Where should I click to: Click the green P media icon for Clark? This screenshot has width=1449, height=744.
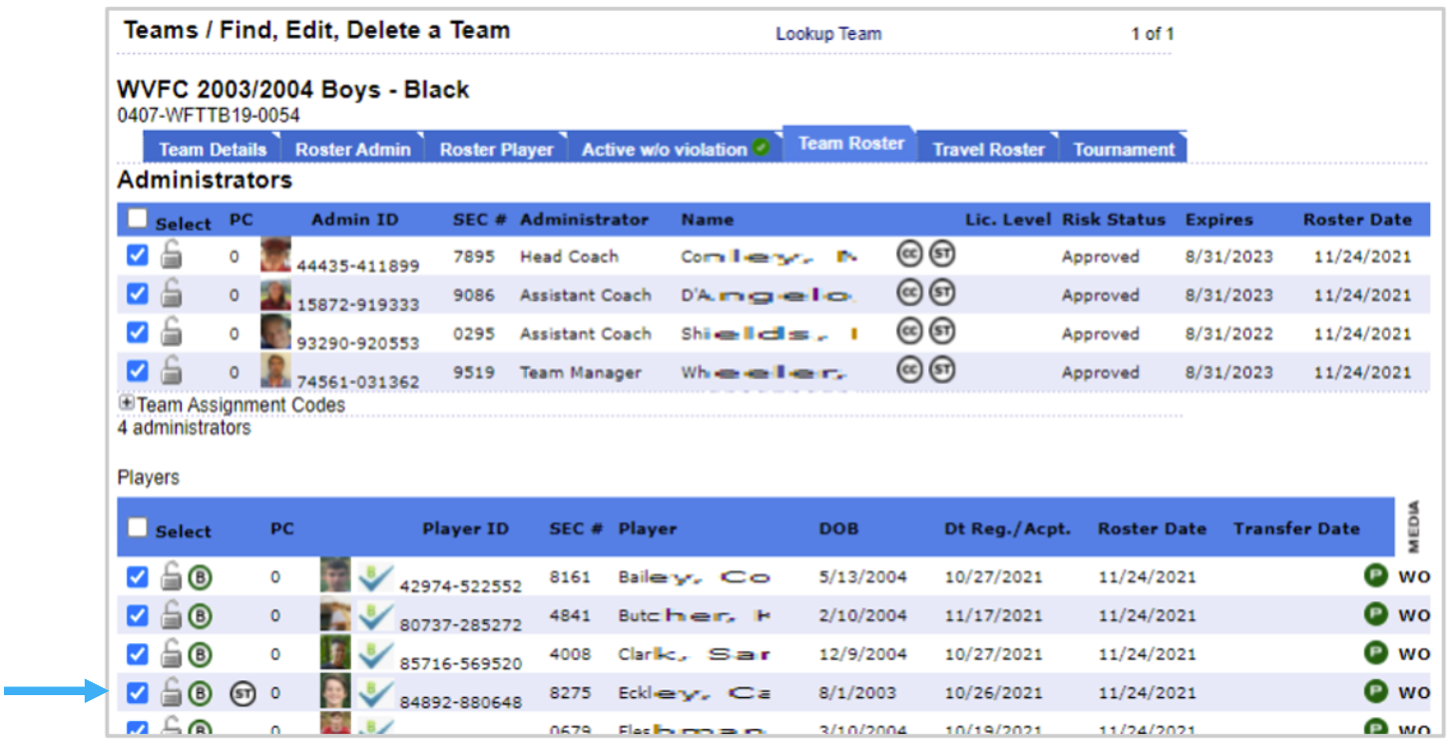1375,654
